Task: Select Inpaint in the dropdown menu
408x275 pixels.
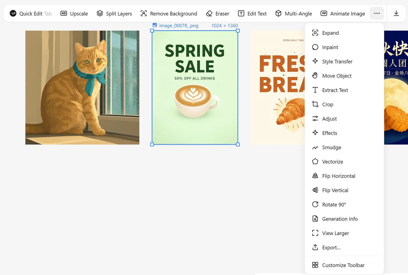Action: tap(344, 47)
